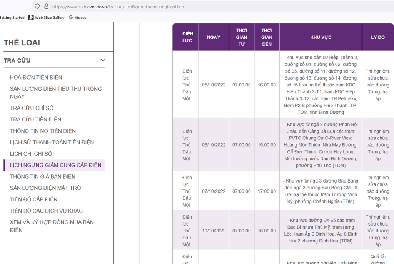Open TIẾN ĐỘ CÁC DỊCH VỤ KHÁC
Image resolution: width=394 pixels, height=264 pixels.
[46, 211]
